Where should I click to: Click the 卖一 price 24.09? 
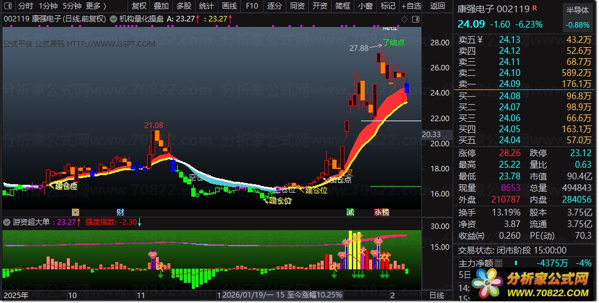pos(509,84)
